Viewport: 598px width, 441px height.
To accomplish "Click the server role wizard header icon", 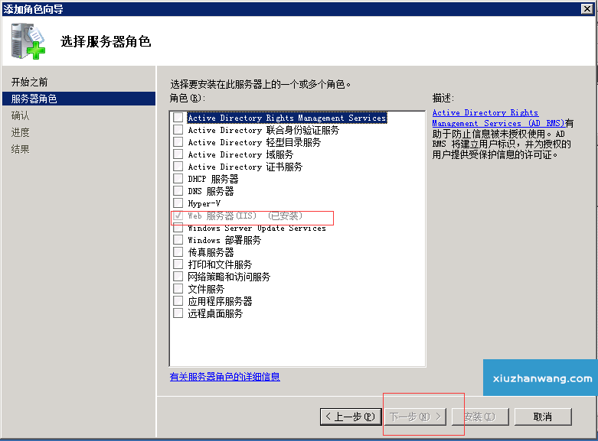I will click(28, 41).
